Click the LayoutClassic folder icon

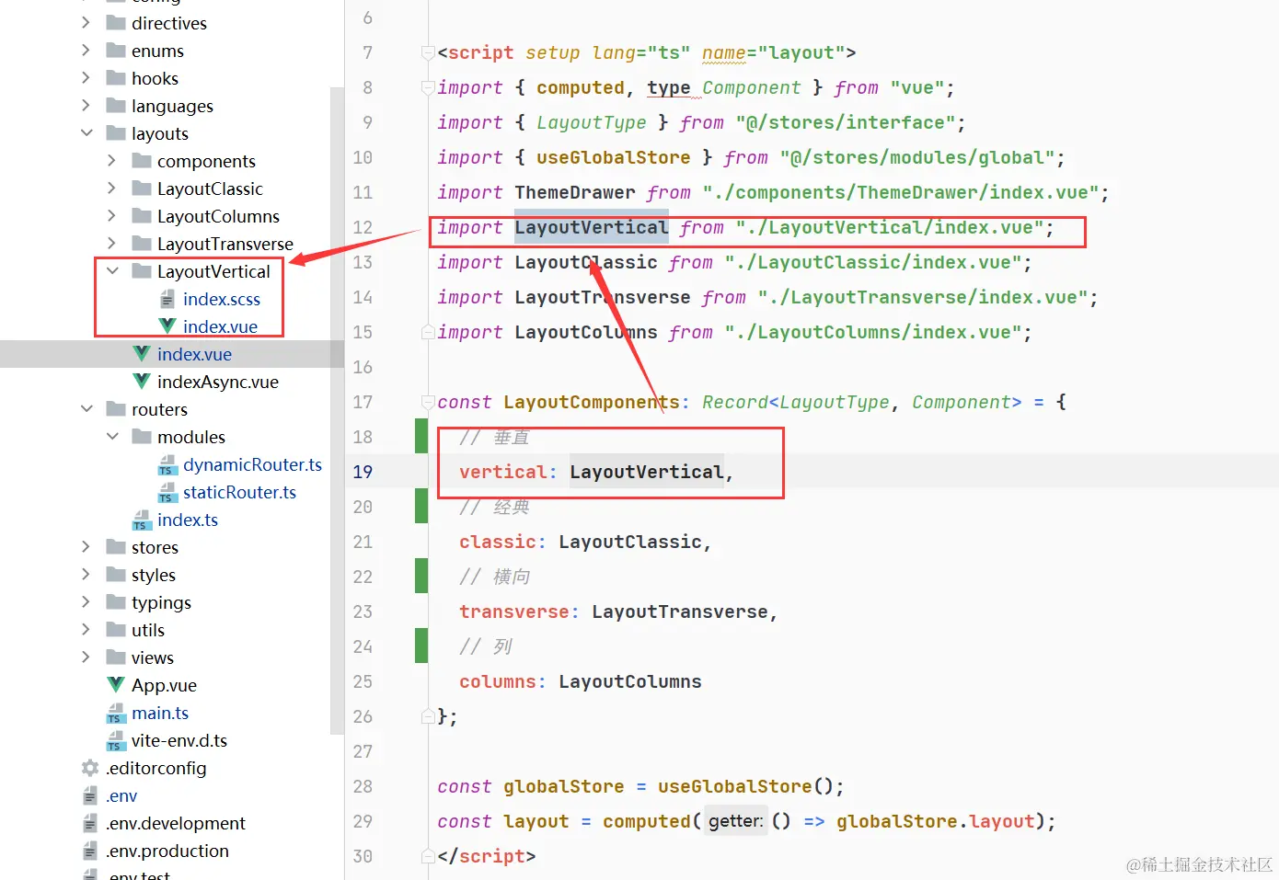[x=142, y=188]
